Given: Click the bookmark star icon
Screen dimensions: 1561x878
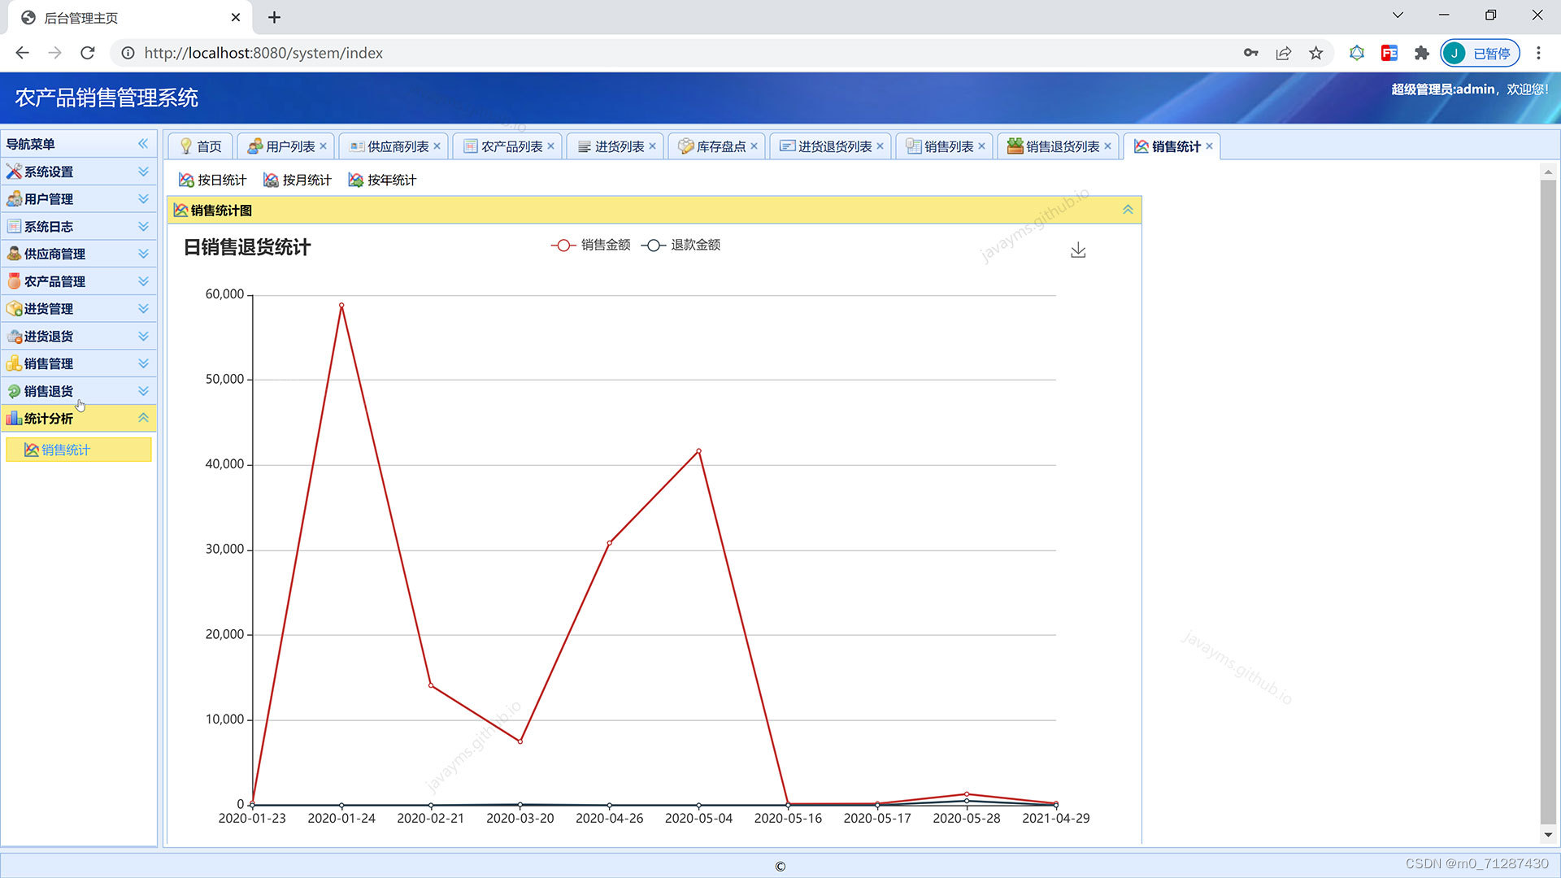Looking at the screenshot, I should (x=1315, y=54).
